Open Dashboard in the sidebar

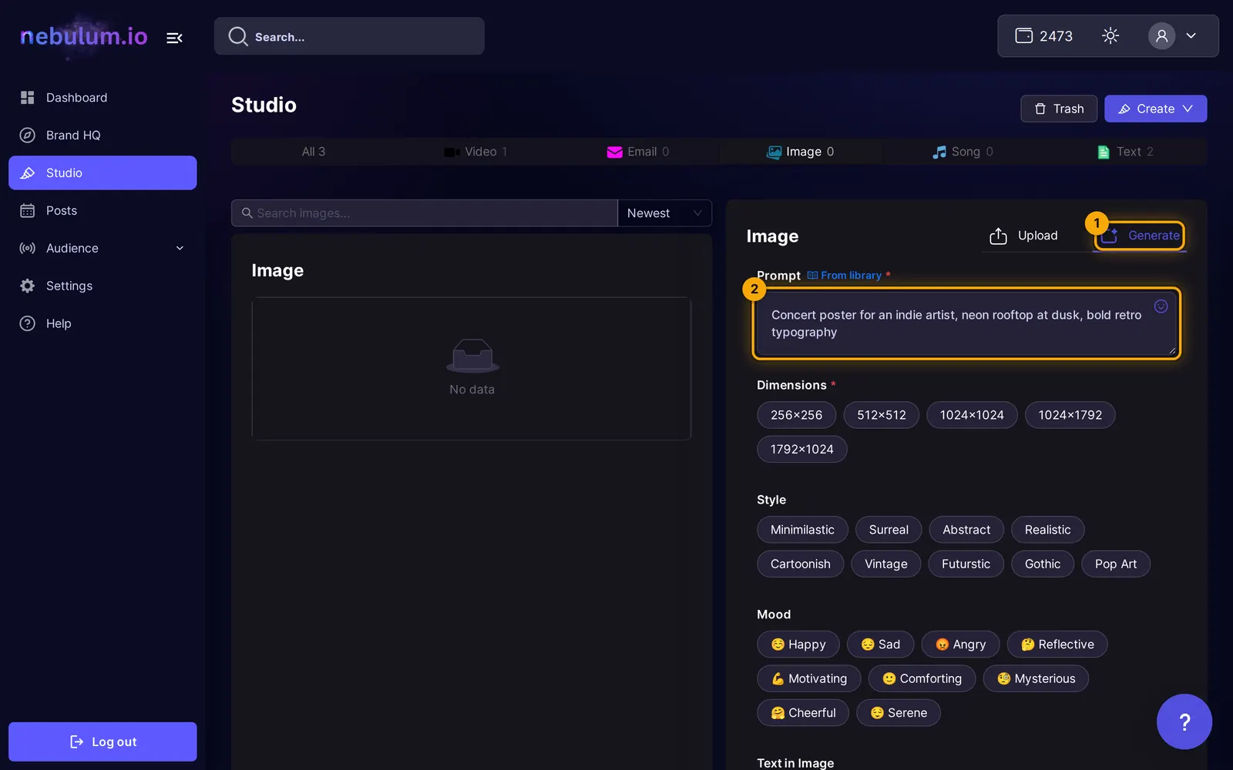(x=102, y=98)
